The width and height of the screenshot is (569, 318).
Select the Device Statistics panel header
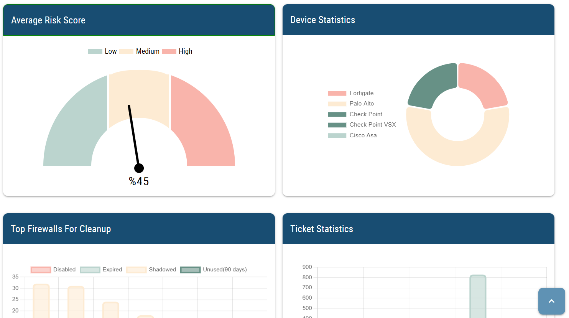click(322, 20)
